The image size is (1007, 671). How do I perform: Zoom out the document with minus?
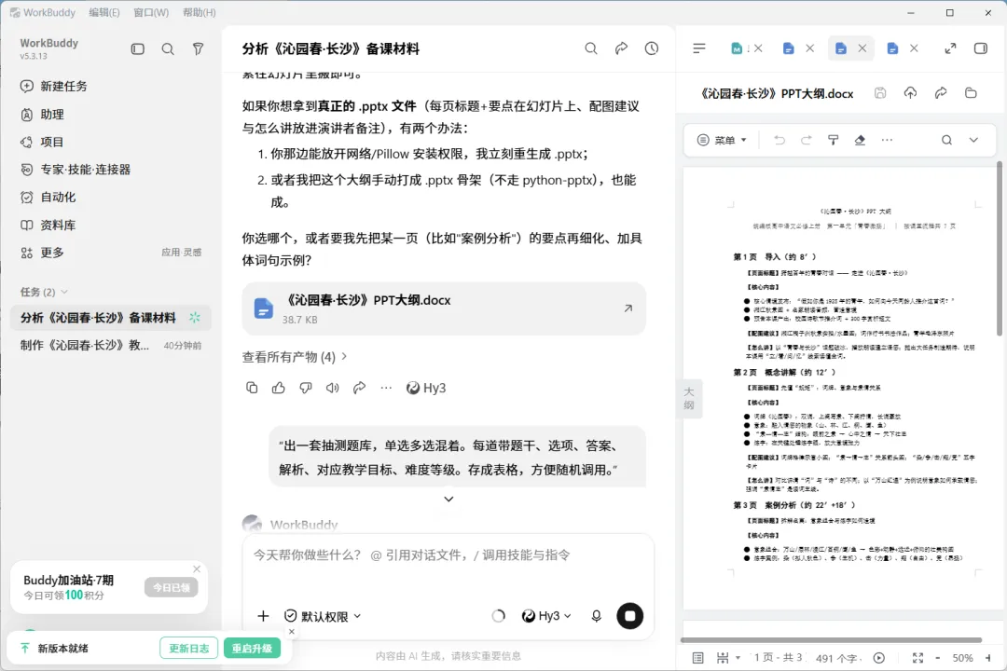(938, 658)
